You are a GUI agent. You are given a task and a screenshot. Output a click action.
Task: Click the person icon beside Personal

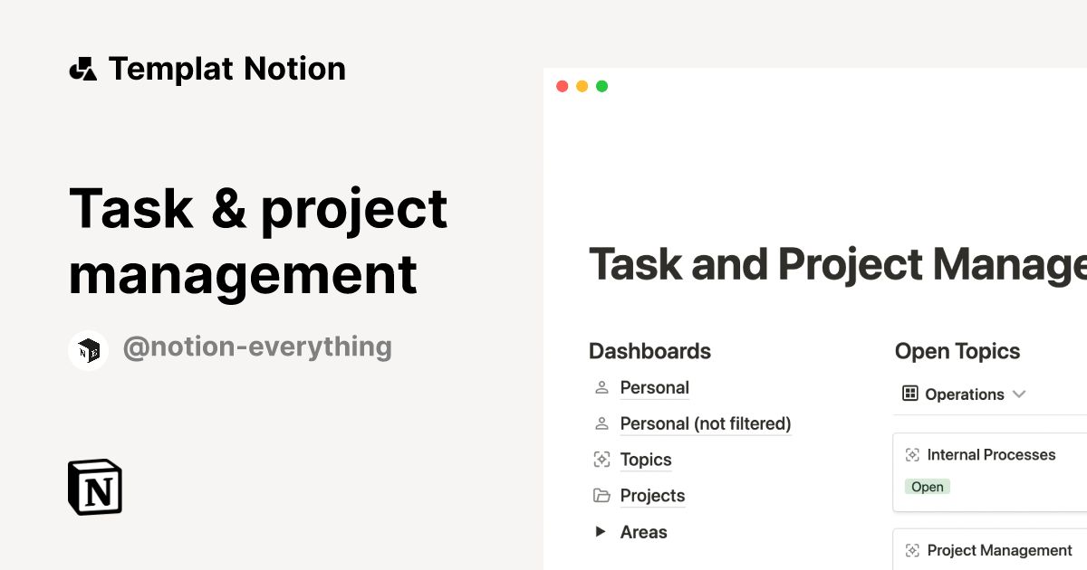click(x=601, y=387)
